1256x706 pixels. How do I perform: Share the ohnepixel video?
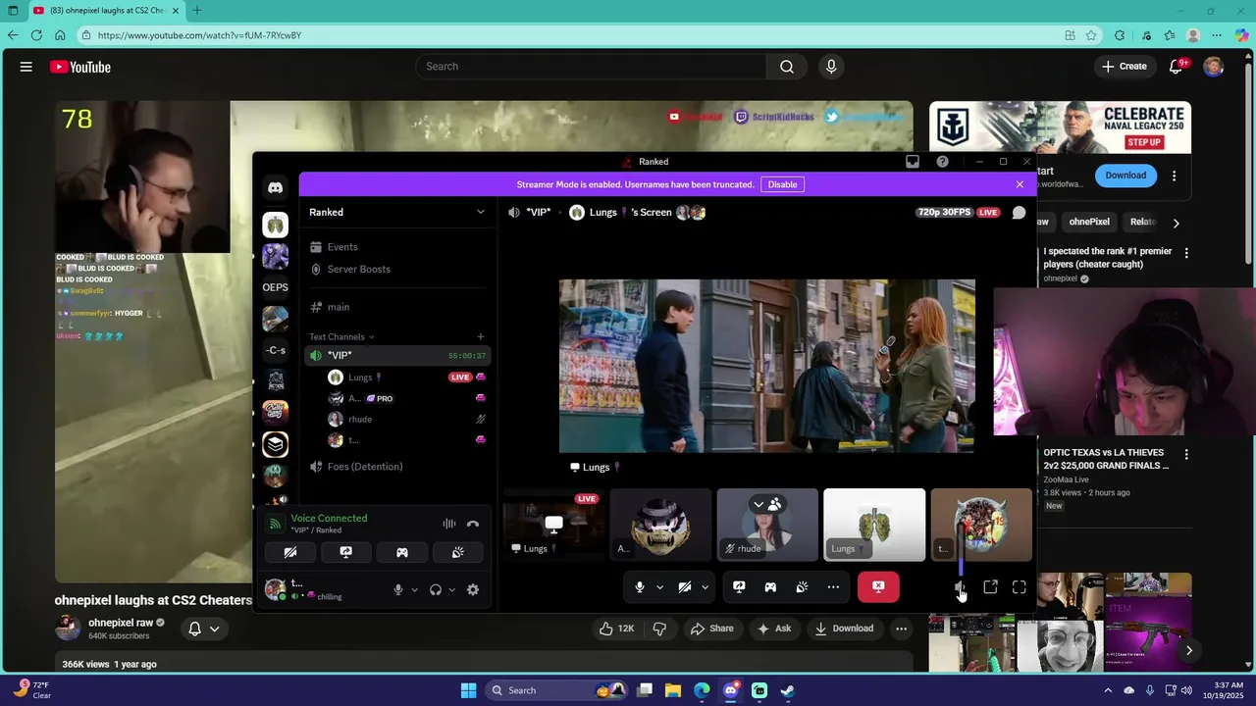click(711, 629)
